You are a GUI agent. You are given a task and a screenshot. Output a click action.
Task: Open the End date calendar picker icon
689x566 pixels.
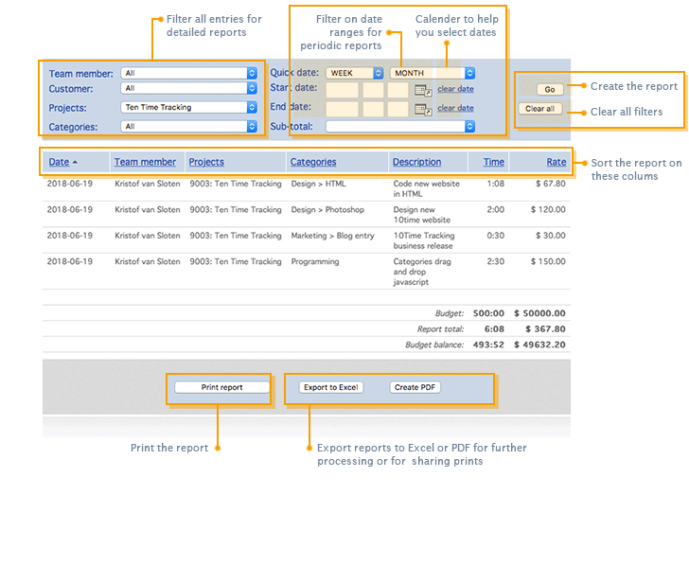pos(423,109)
